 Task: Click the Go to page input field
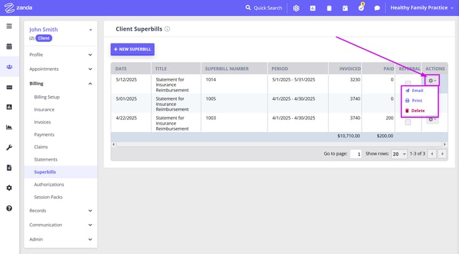[356, 154]
